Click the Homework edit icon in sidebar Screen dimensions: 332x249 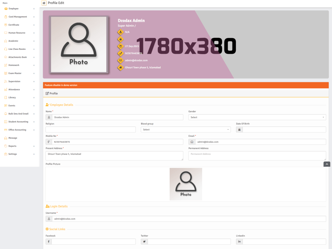click(6, 65)
